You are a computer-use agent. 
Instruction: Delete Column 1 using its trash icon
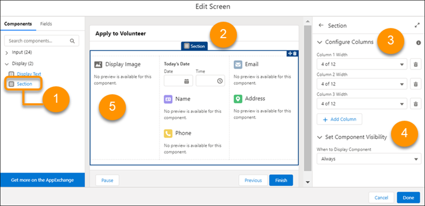coord(416,64)
